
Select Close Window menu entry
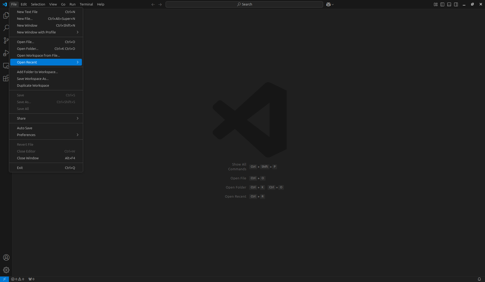tap(46, 158)
